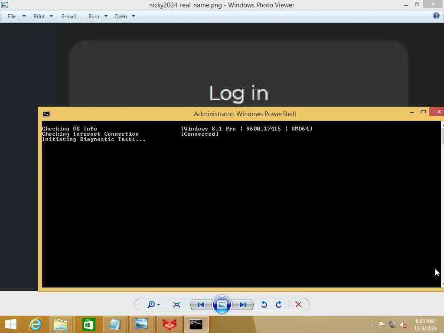Open File Explorer from the taskbar
Image resolution: width=444 pixels, height=333 pixels.
click(x=62, y=324)
